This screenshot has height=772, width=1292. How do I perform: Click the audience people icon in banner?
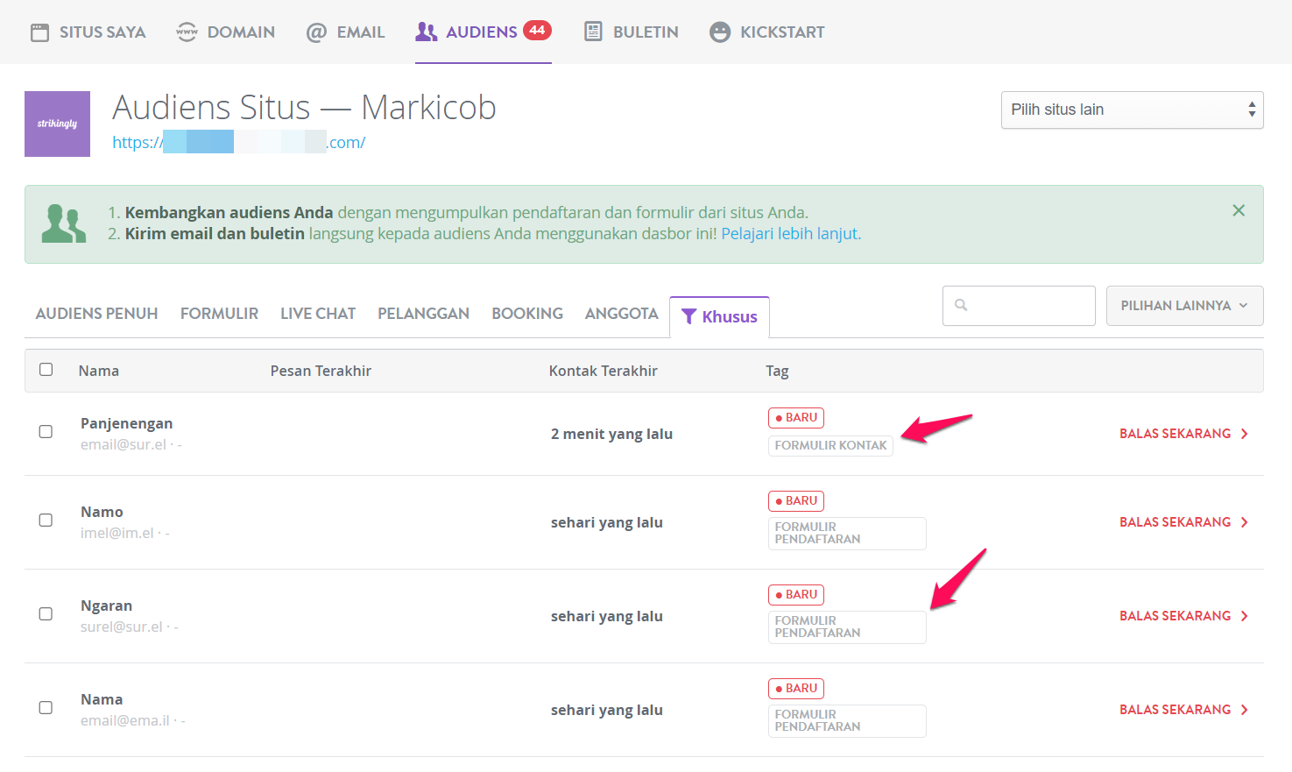(x=64, y=223)
